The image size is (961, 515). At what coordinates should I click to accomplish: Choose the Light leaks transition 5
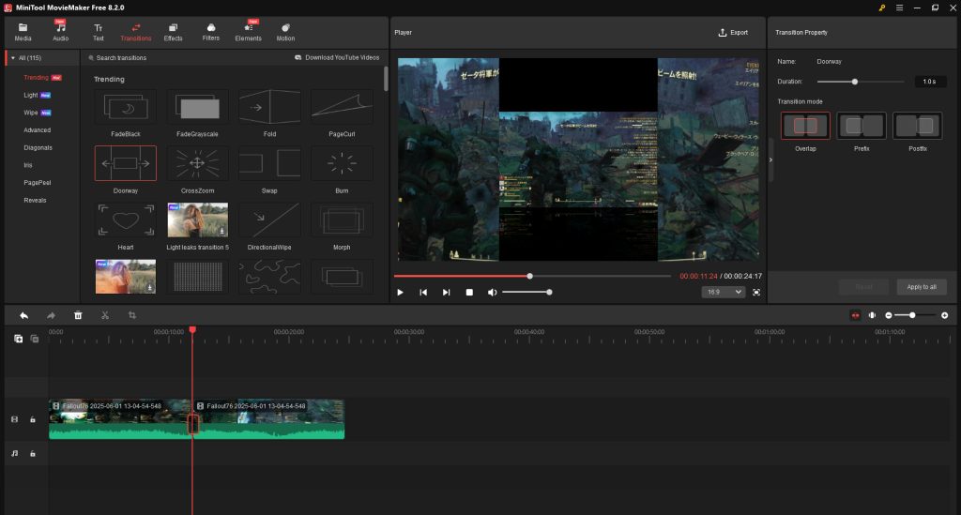(197, 220)
